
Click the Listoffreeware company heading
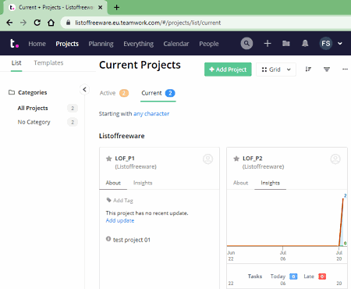[122, 136]
